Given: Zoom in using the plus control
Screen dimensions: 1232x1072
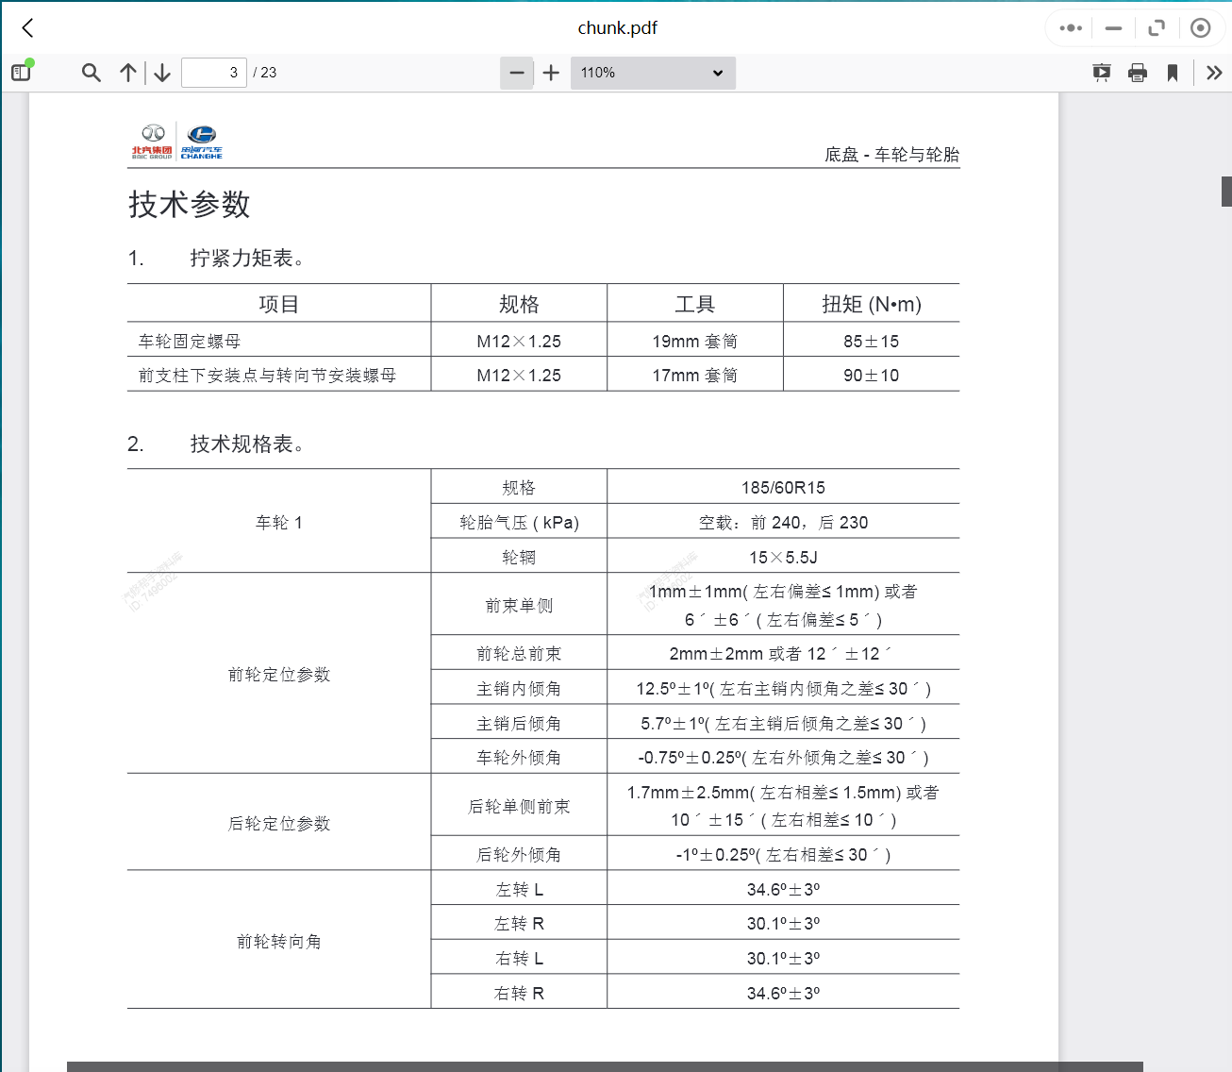Looking at the screenshot, I should pos(551,72).
